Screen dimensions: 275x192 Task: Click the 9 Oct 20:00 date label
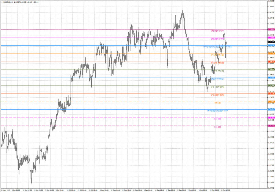[203, 190]
